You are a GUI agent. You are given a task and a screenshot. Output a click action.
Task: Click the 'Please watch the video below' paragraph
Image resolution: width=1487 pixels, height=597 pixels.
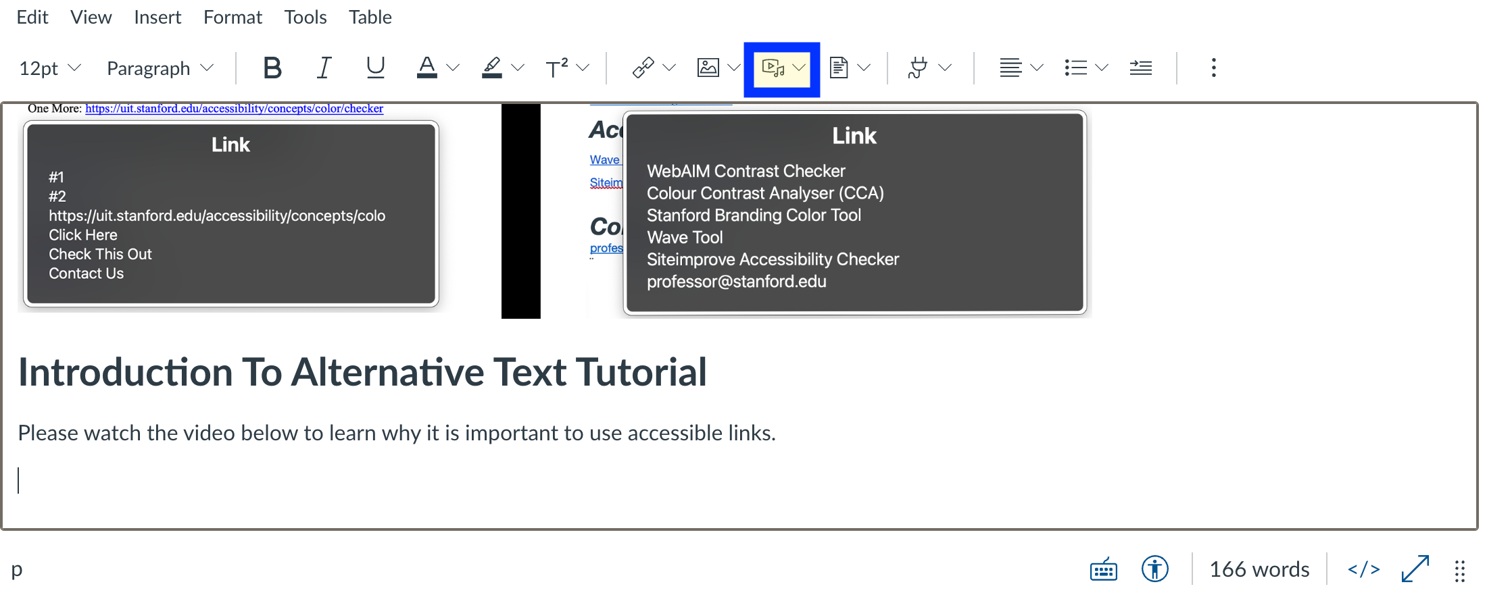397,433
